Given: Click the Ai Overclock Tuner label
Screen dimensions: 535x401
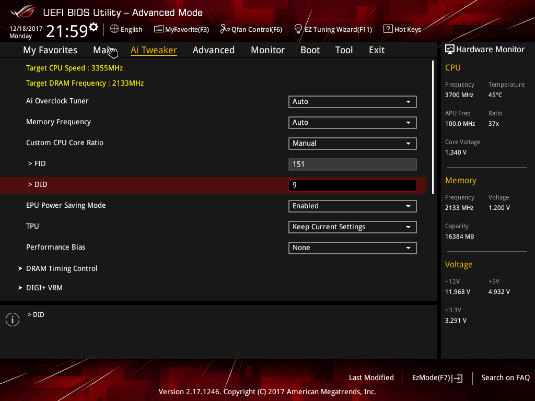Looking at the screenshot, I should (x=57, y=101).
